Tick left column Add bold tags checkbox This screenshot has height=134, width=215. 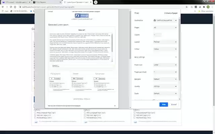coord(35,118)
